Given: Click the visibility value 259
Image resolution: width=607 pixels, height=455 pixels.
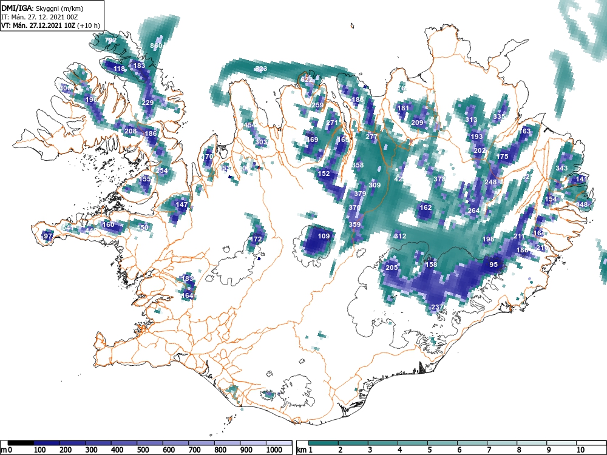Looking at the screenshot, I should click(317, 105).
